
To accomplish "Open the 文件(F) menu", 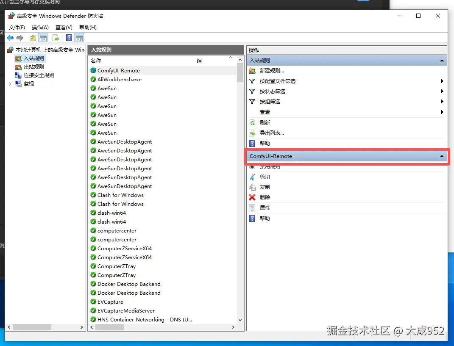I will point(17,28).
